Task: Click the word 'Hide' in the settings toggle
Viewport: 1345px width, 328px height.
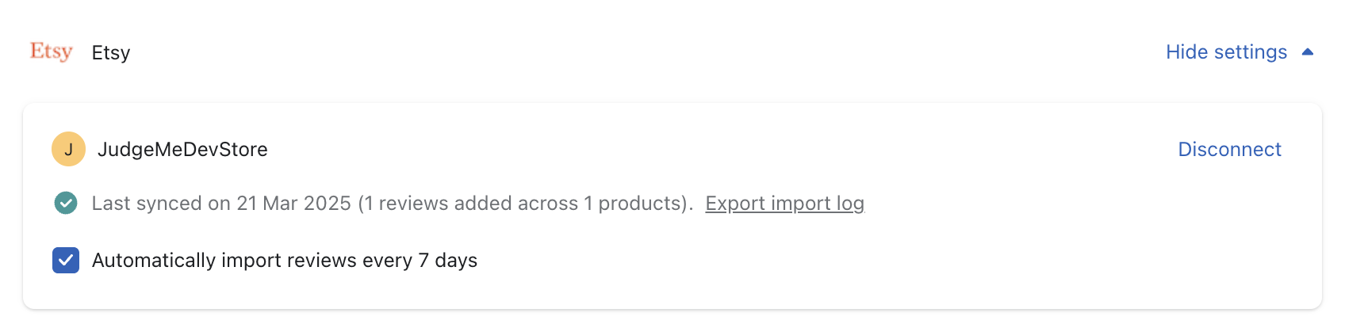Action: tap(1186, 52)
